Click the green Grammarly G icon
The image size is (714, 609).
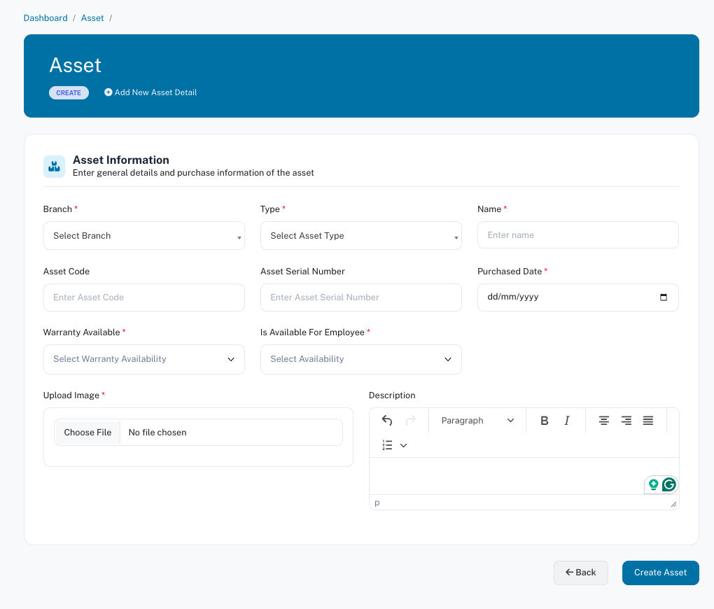(669, 484)
